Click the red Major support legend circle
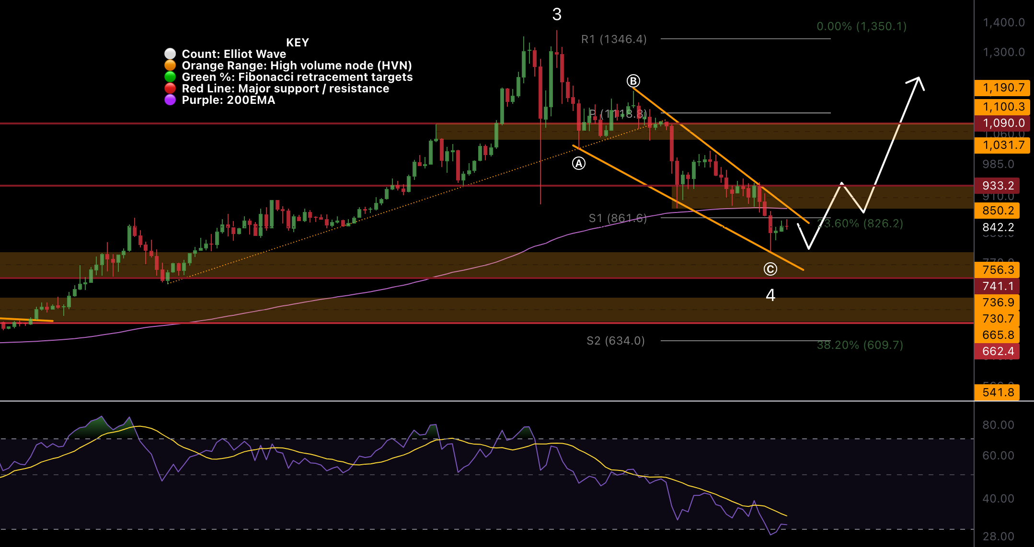 (170, 89)
